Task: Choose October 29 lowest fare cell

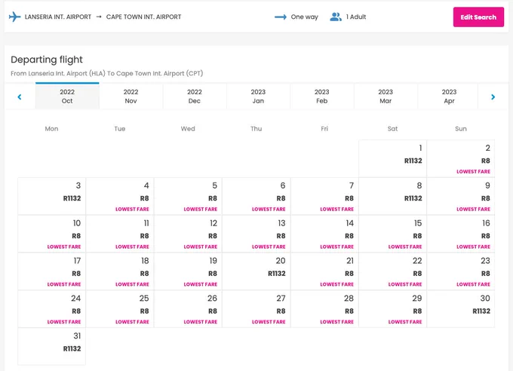Action: click(x=392, y=309)
